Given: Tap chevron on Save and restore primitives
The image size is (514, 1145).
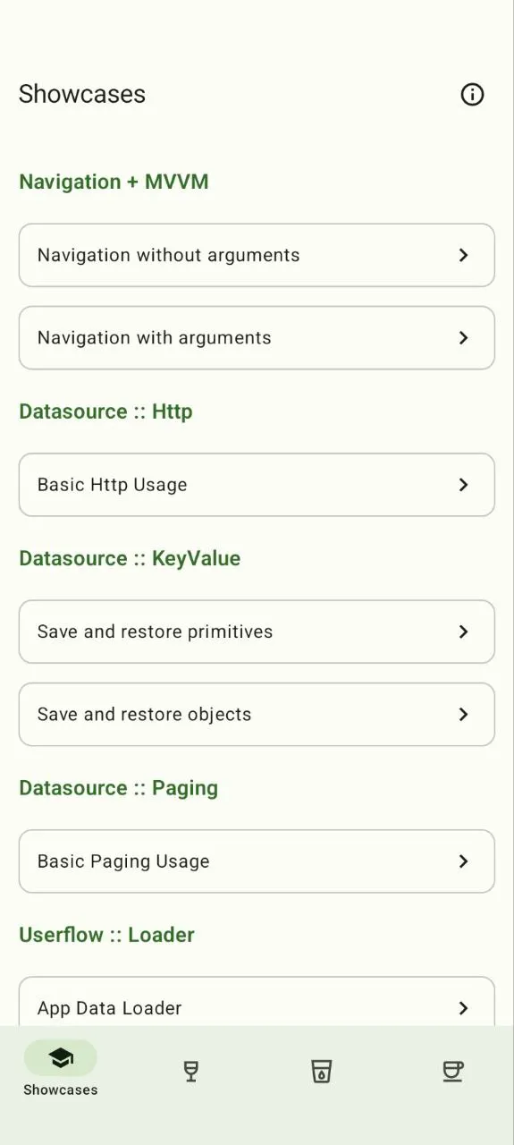Looking at the screenshot, I should pyautogui.click(x=463, y=632).
